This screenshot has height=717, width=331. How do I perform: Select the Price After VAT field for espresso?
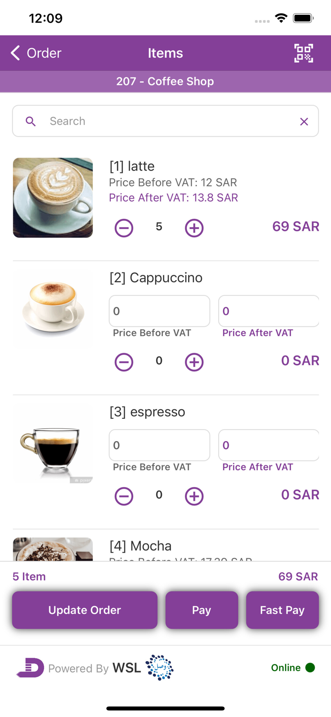point(268,445)
